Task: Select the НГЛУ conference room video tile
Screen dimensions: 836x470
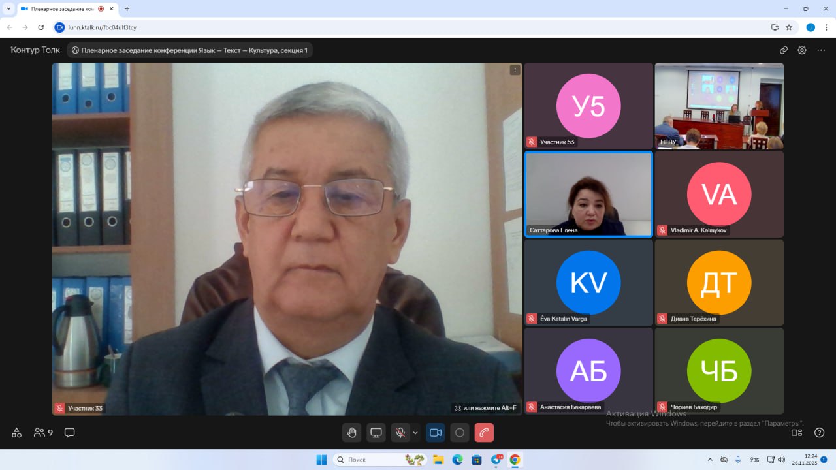Action: (x=719, y=106)
